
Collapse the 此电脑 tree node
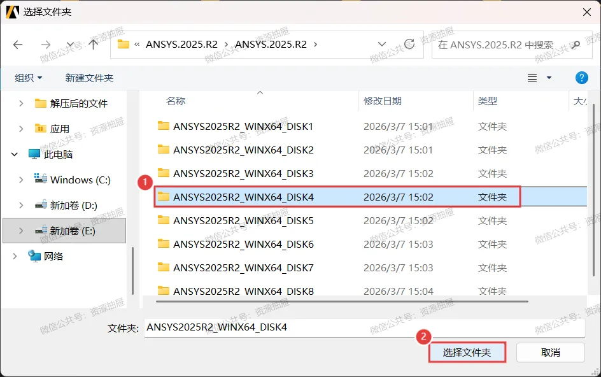15,155
